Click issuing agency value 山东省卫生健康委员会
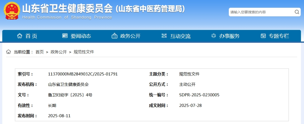 [68, 85]
